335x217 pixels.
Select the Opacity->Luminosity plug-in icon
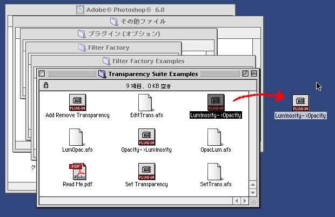[146, 137]
